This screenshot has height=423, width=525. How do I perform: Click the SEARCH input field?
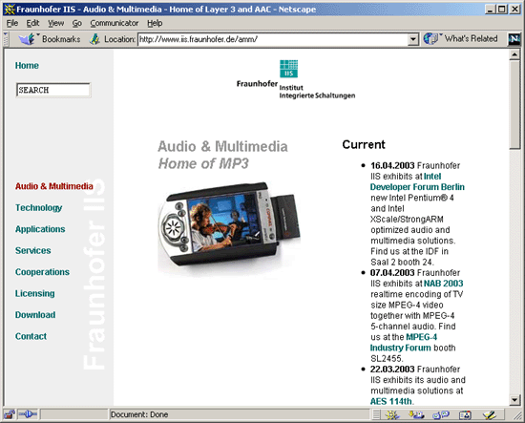pyautogui.click(x=53, y=90)
